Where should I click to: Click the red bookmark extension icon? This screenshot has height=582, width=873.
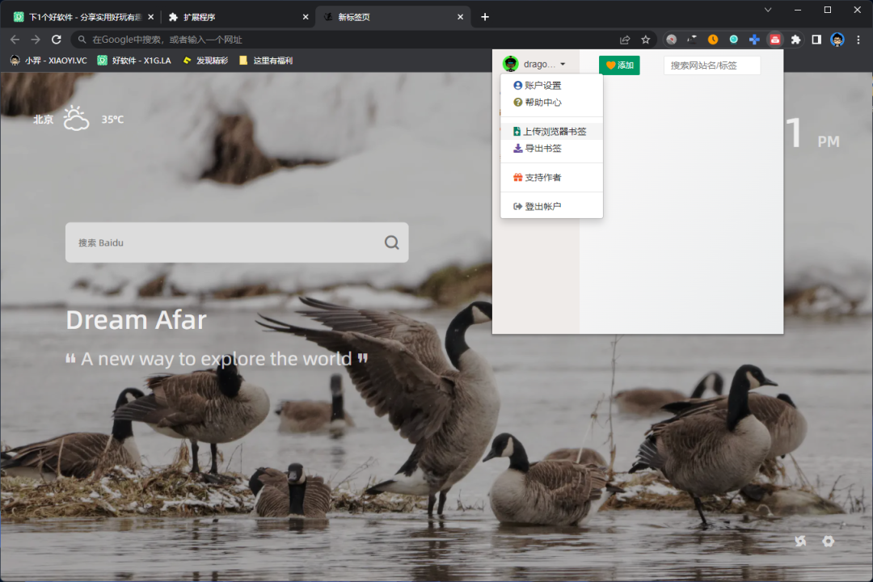775,40
